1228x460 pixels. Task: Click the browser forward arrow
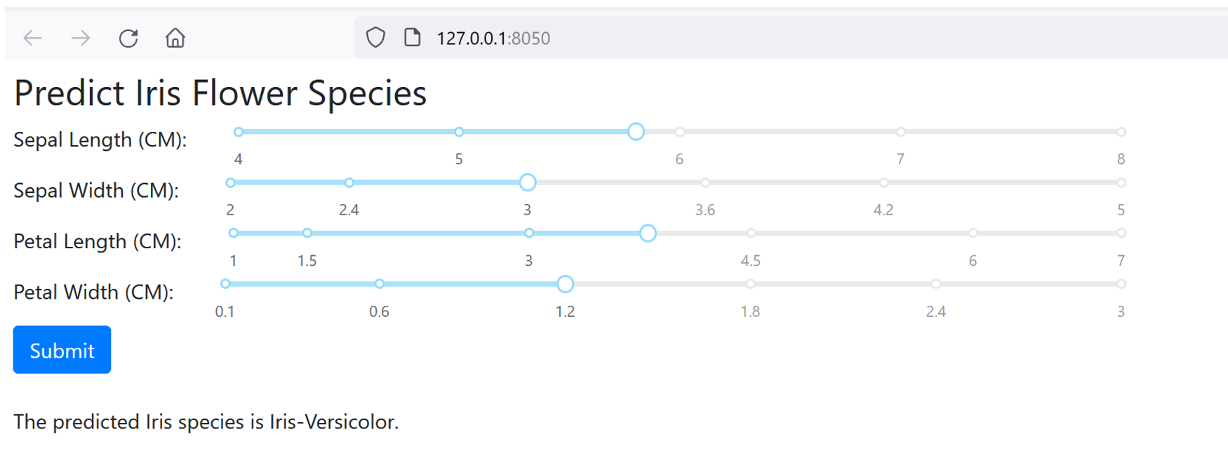tap(81, 38)
